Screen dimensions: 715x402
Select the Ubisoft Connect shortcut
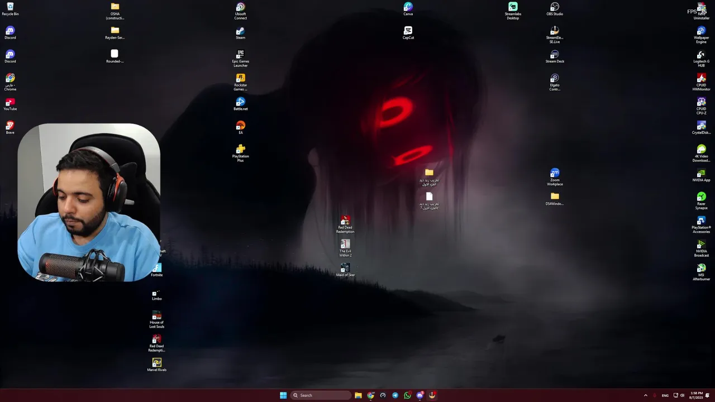click(240, 11)
